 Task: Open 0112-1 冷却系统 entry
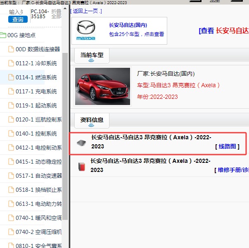36,63
